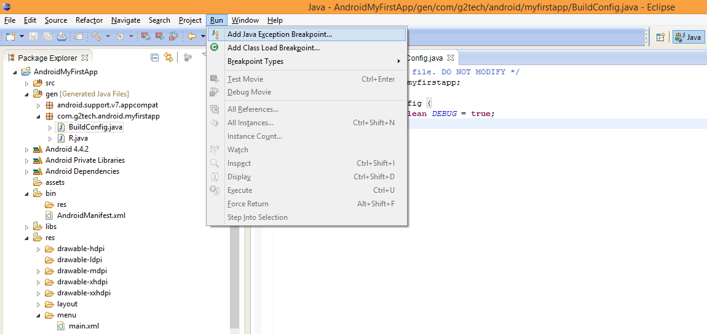Close the BuildConfig.java editor tab

450,58
